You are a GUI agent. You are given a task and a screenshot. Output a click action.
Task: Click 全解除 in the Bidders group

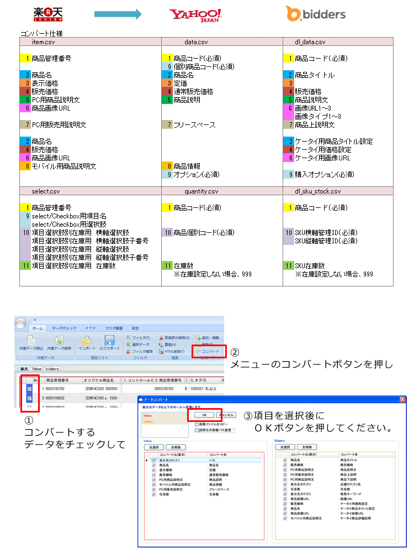[307, 447]
